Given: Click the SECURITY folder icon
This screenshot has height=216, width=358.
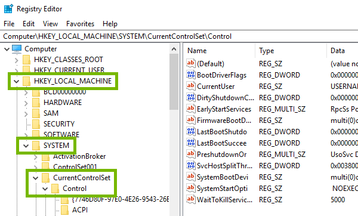Looking at the screenshot, I should (36, 124).
